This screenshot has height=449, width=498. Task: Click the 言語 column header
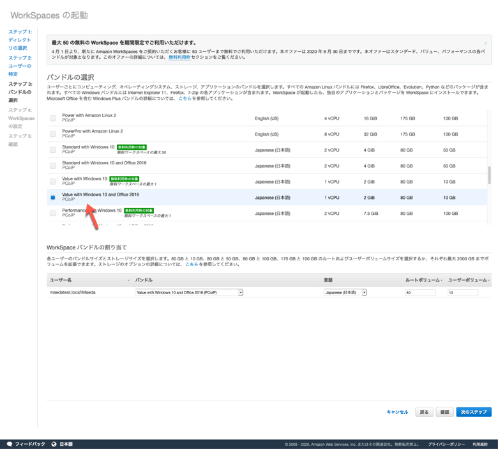pos(328,280)
